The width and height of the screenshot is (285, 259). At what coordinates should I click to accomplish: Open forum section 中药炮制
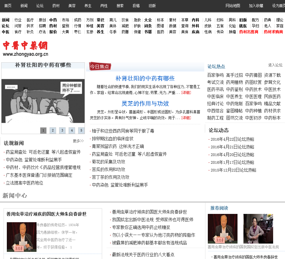click(x=234, y=104)
